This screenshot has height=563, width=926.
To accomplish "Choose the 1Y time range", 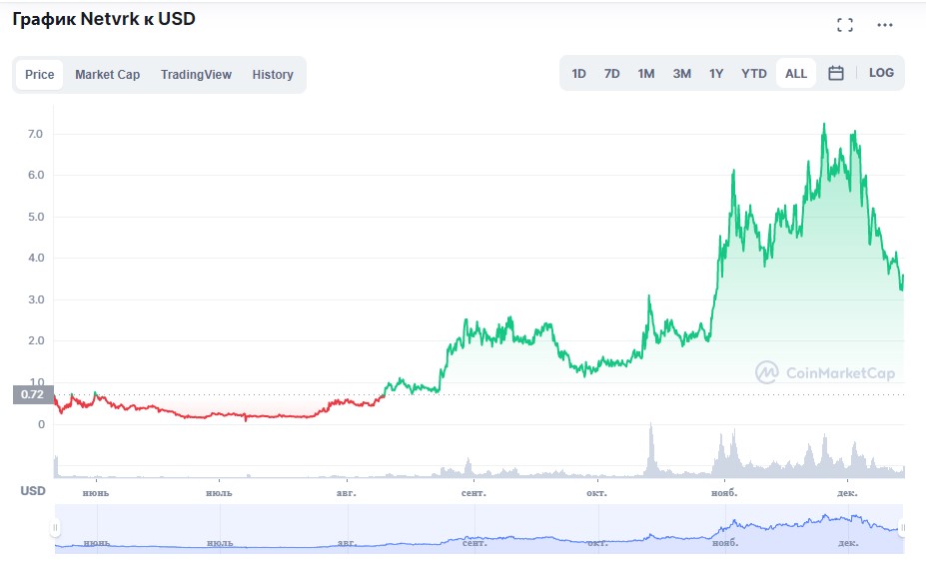I will [716, 74].
